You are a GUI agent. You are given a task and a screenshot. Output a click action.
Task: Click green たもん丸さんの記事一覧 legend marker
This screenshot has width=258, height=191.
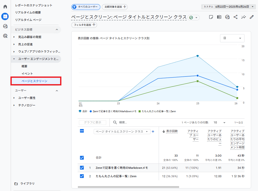click(140, 111)
